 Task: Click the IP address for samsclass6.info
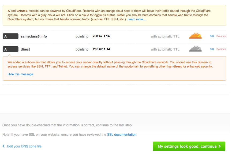[101, 36]
